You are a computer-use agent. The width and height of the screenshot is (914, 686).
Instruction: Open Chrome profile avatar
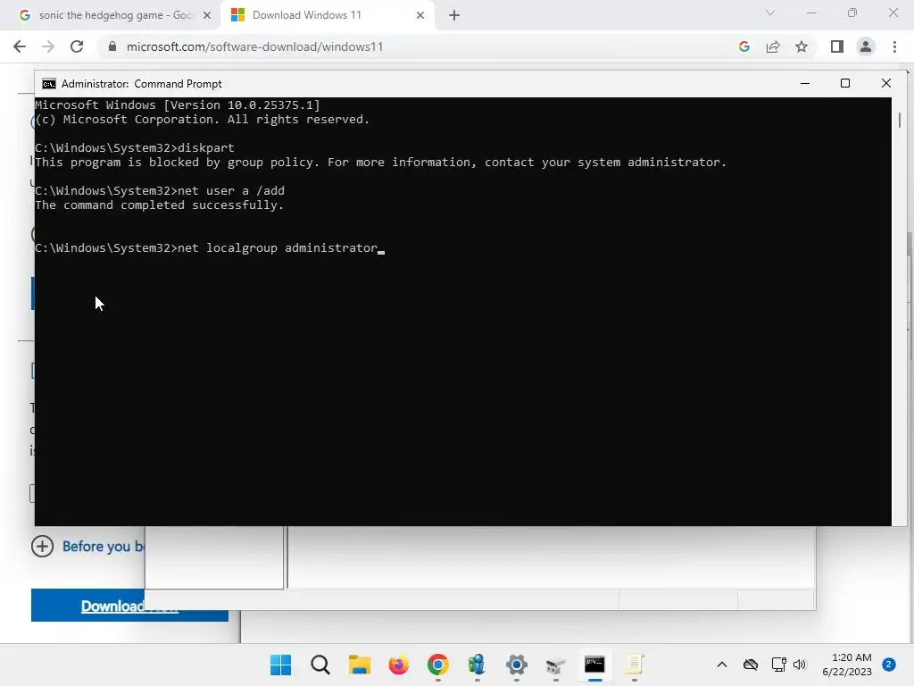point(866,46)
